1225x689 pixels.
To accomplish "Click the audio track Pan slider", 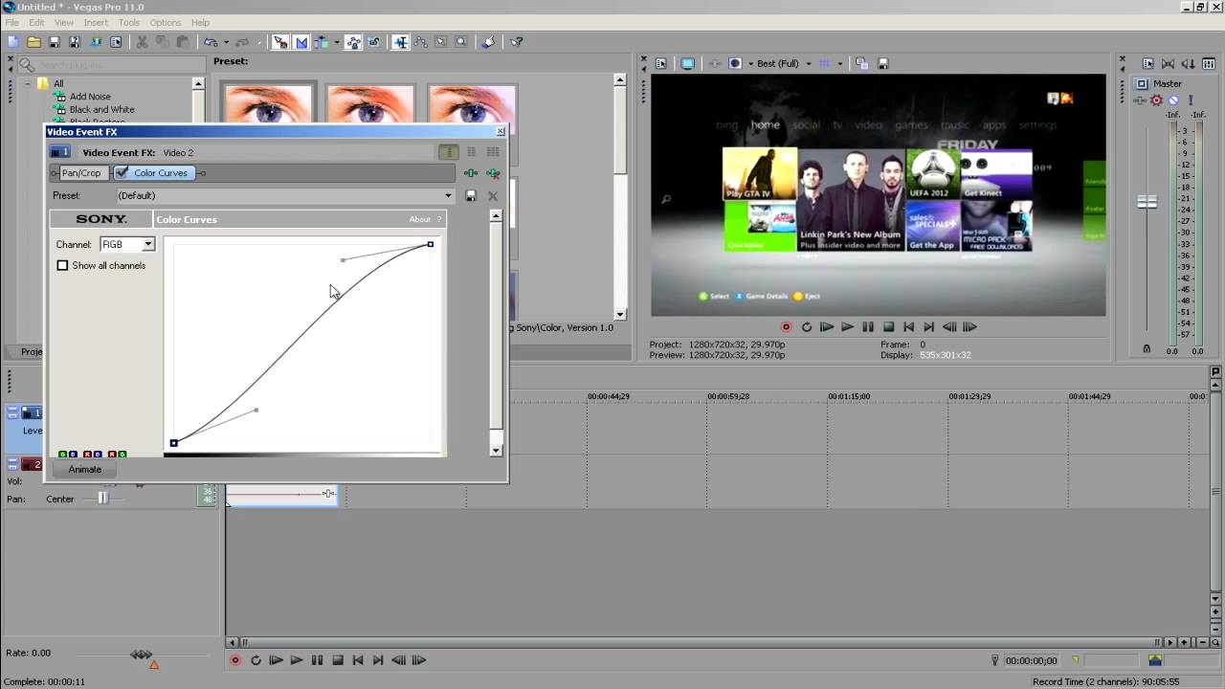I will 102,499.
